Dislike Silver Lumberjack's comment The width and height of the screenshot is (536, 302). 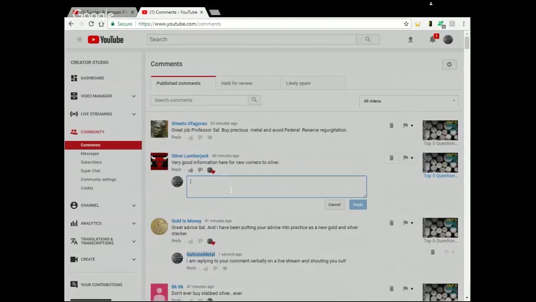coord(200,170)
